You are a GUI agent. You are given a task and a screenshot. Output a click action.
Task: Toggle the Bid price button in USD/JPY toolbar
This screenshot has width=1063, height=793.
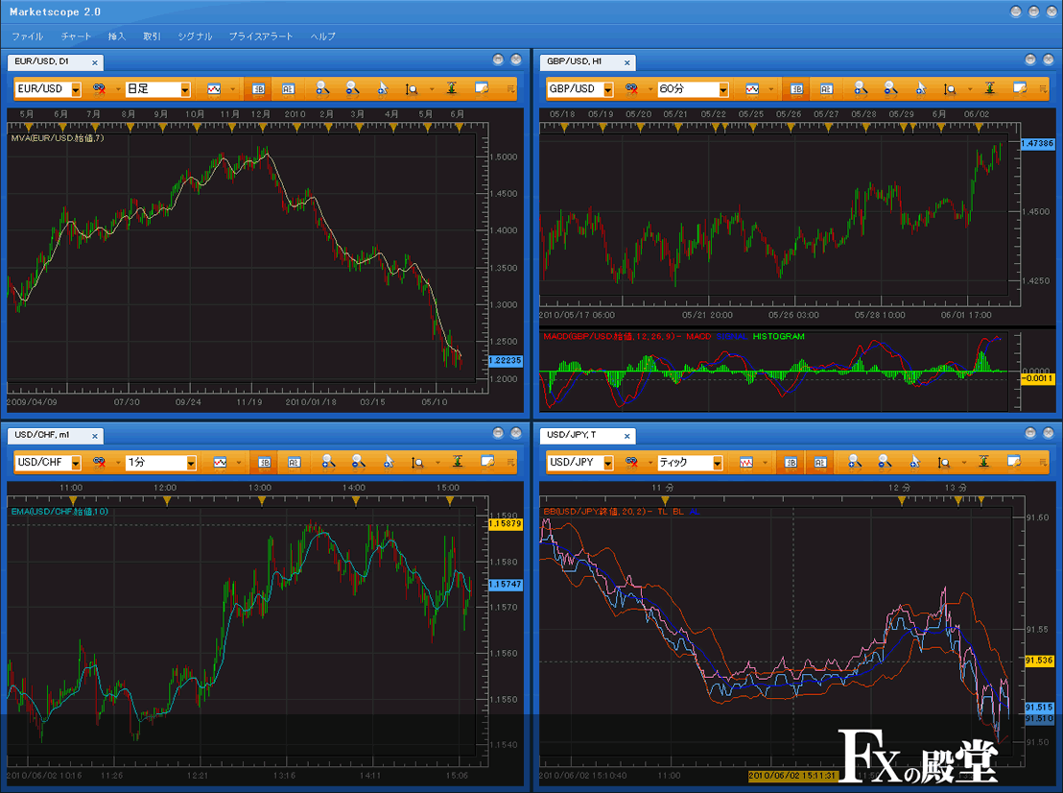click(791, 462)
